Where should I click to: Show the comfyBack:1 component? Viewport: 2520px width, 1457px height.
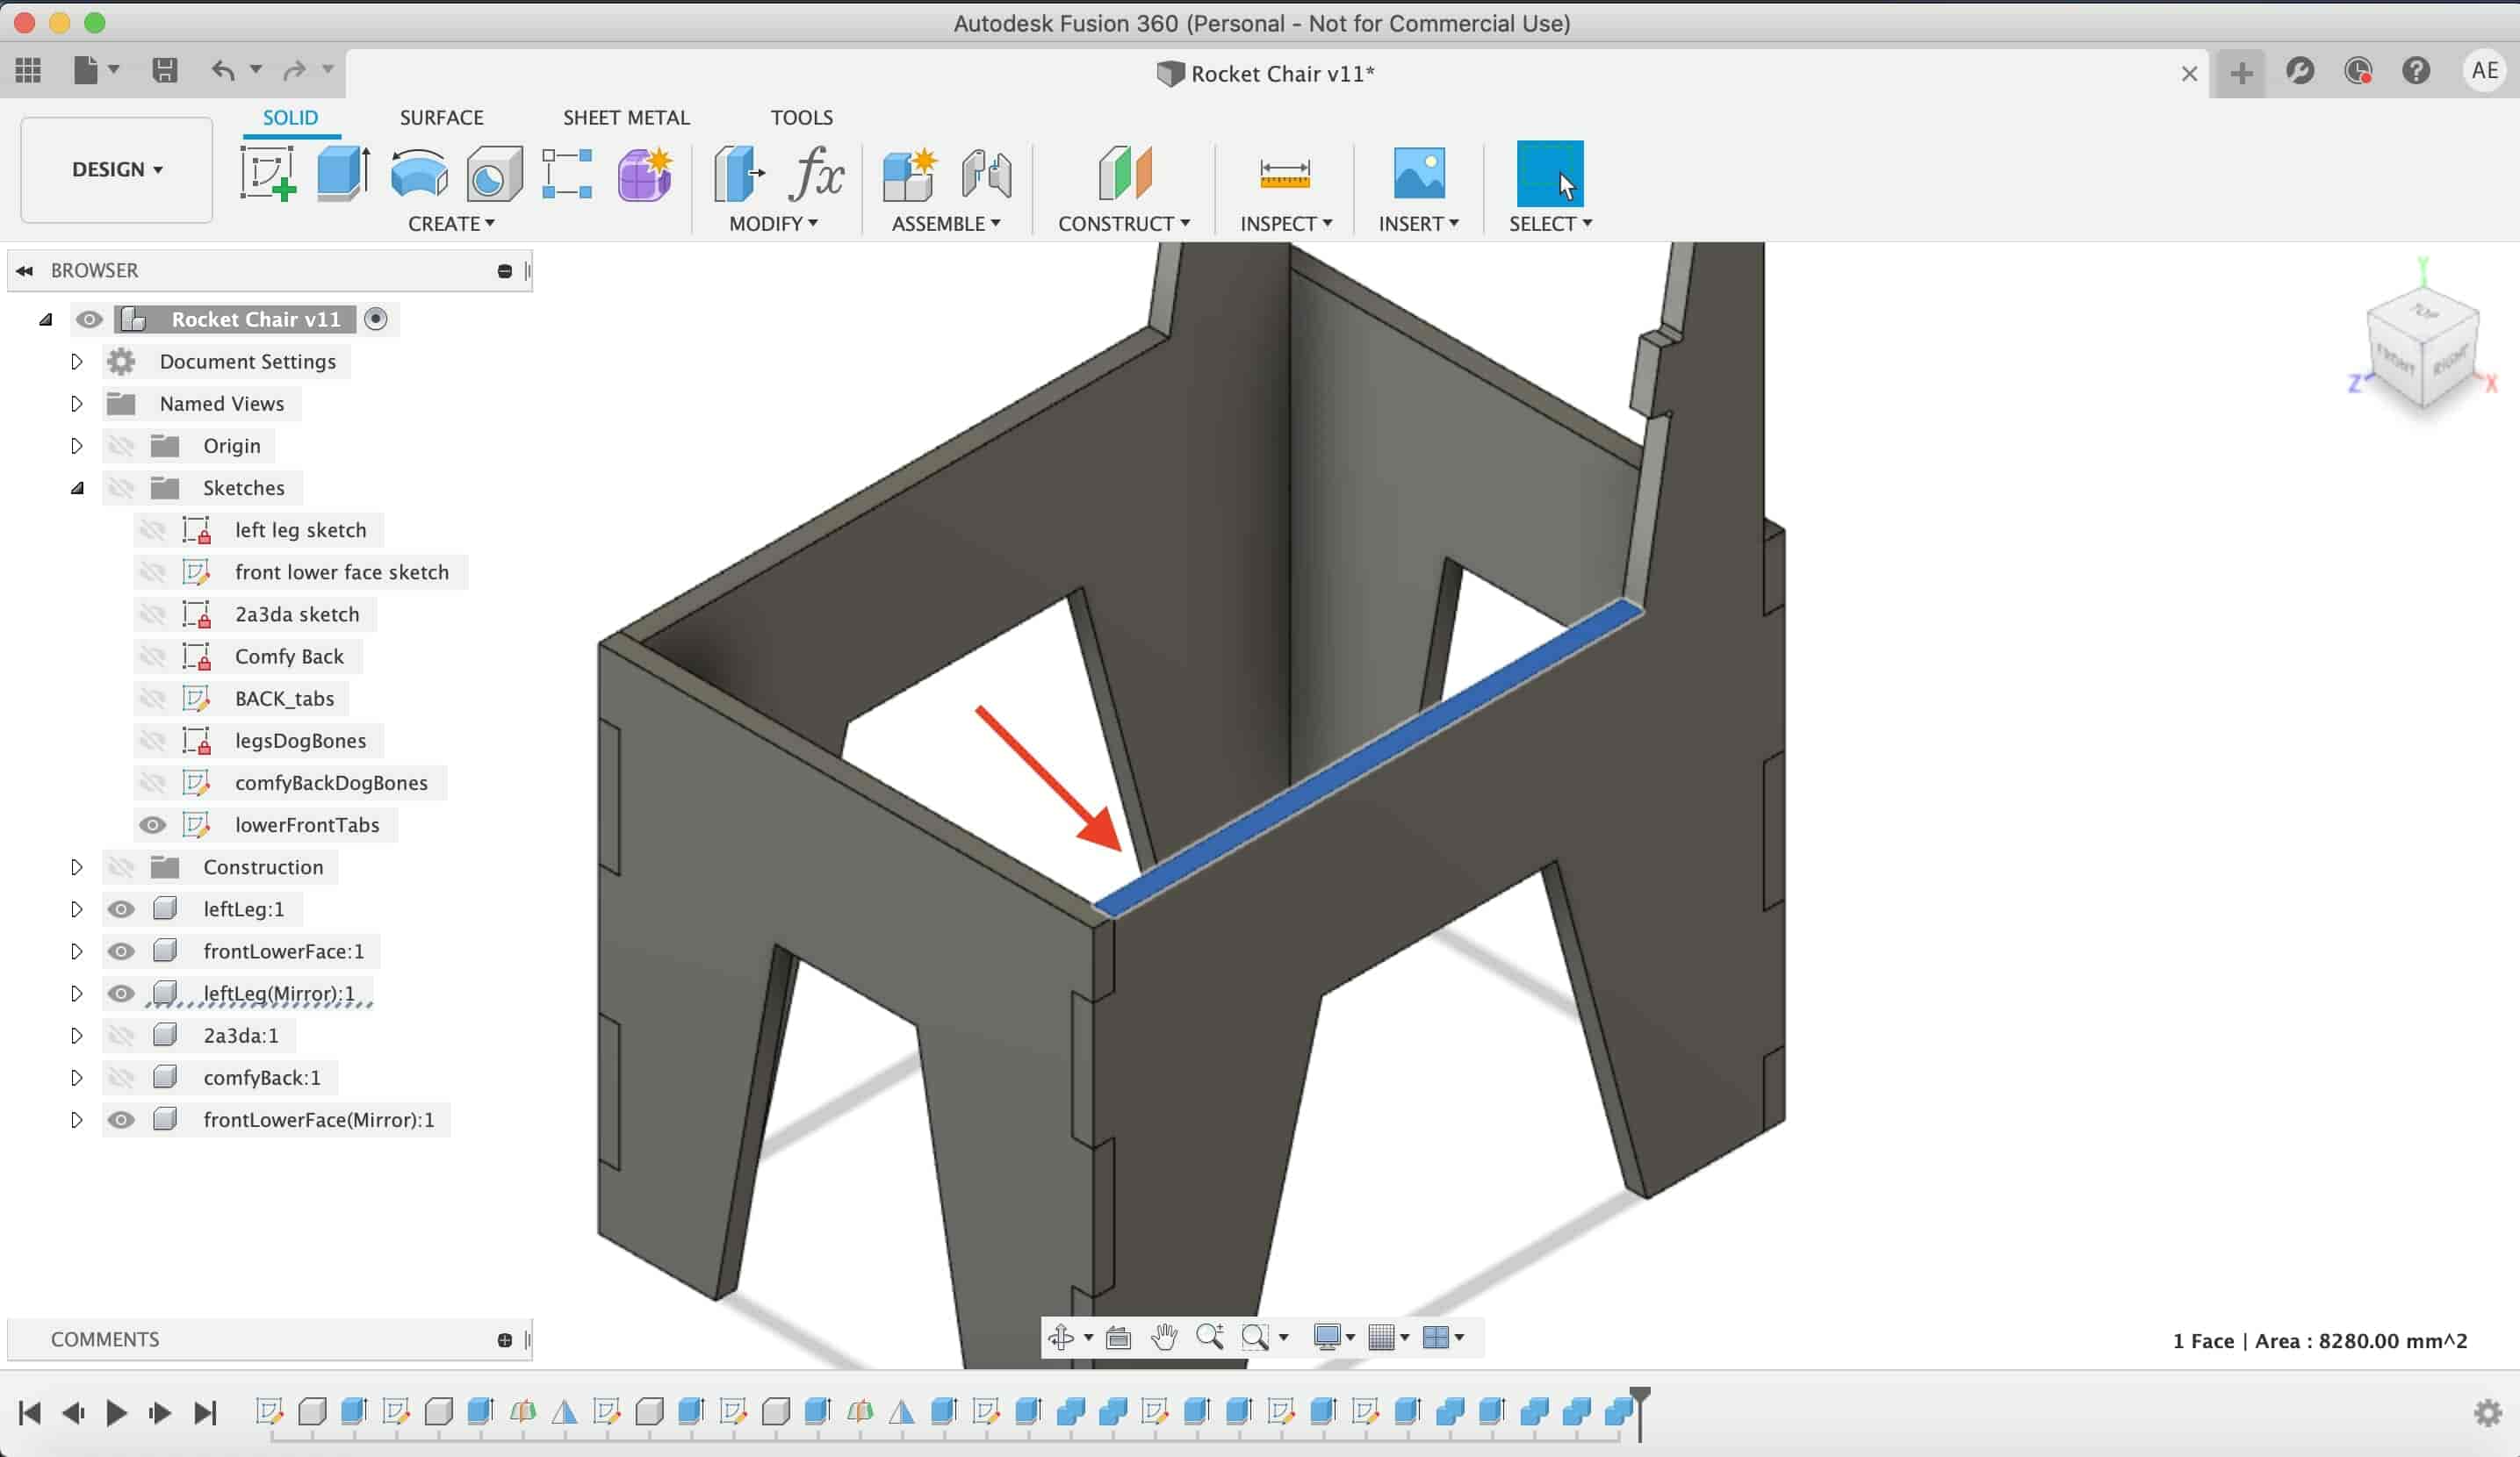tap(120, 1078)
